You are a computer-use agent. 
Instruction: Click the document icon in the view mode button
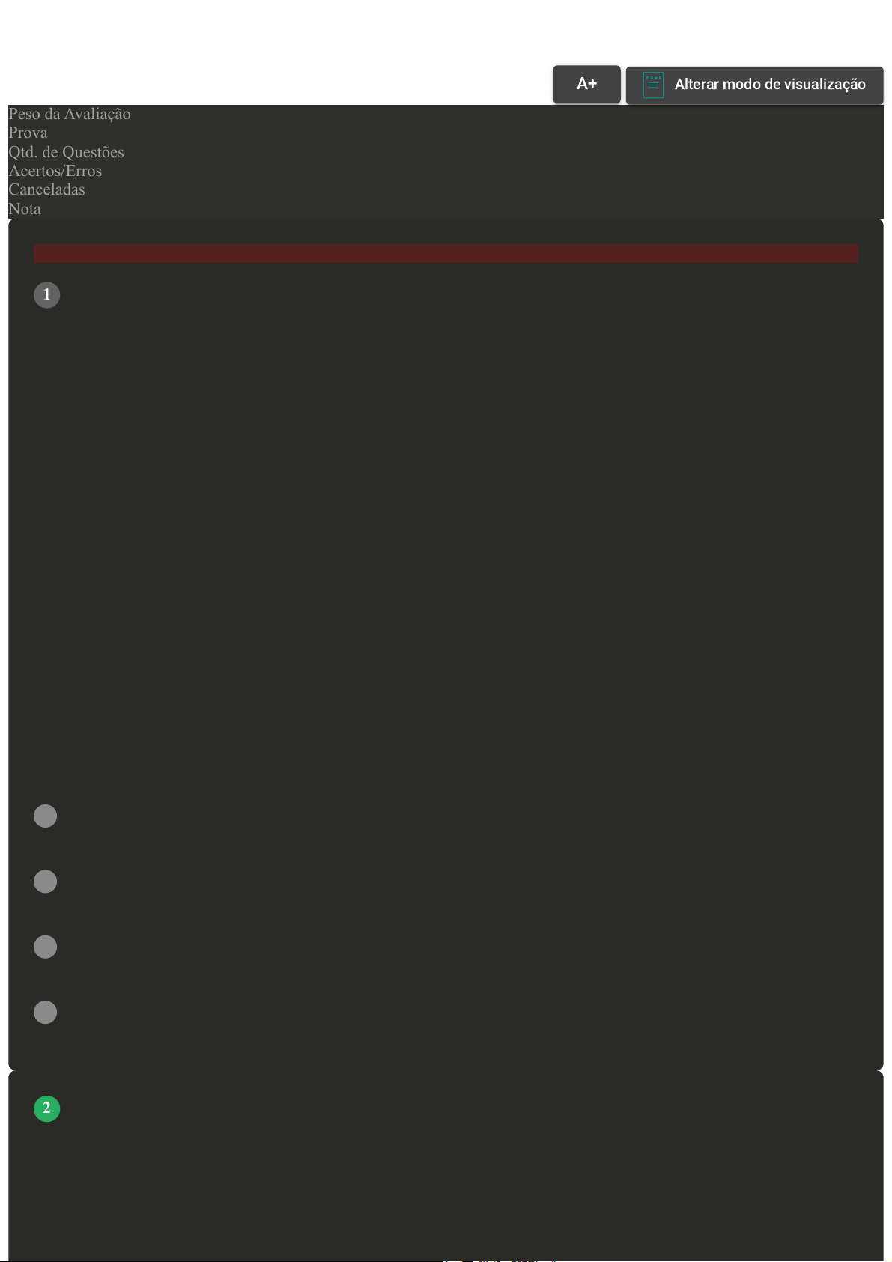pos(653,85)
